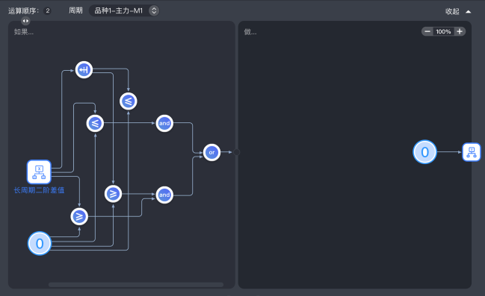Click the panel width splitter arrows handle
This screenshot has height=296, width=485.
(x=25, y=21)
